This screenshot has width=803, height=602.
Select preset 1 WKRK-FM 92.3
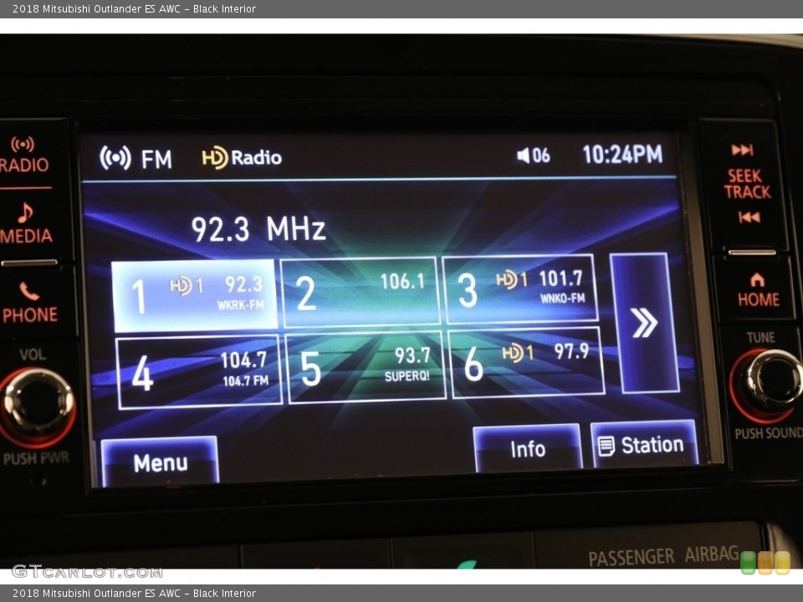[x=195, y=296]
